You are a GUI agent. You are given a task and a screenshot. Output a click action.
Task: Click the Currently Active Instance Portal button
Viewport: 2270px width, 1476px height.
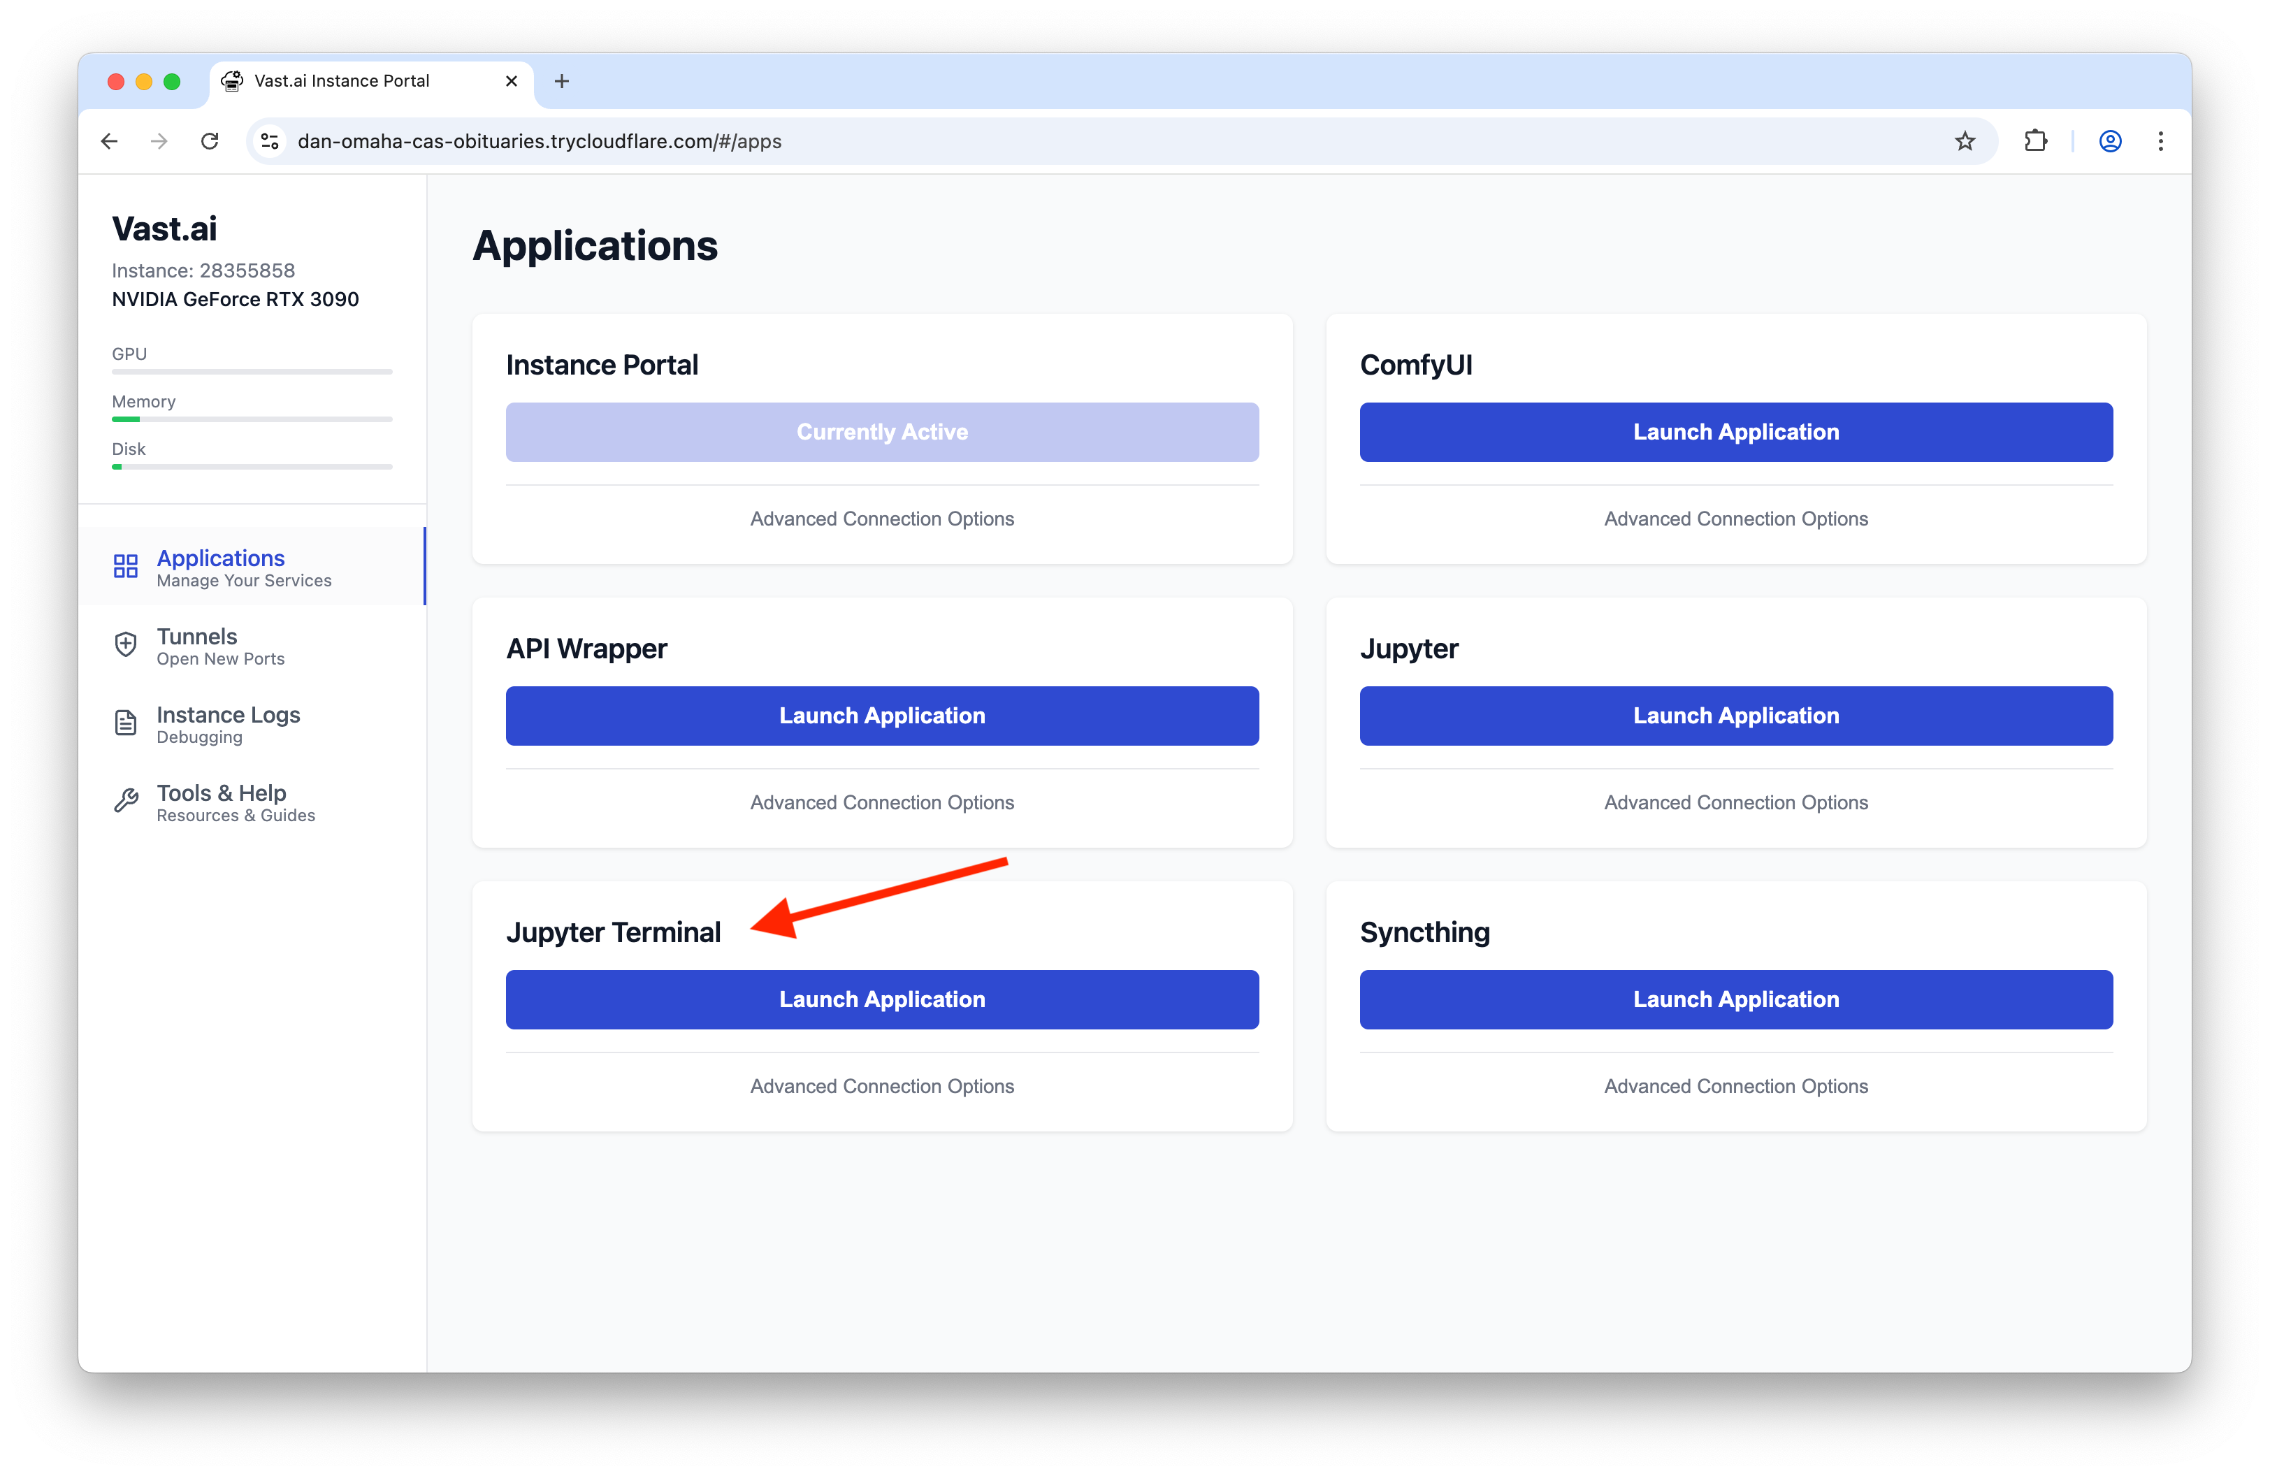(882, 432)
